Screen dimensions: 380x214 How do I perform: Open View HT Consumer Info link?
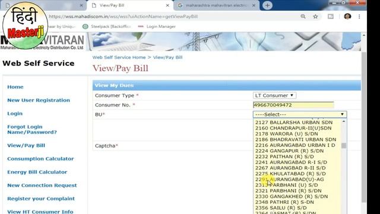point(40,212)
